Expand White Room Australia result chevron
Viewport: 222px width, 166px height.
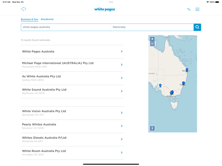[x=121, y=152]
